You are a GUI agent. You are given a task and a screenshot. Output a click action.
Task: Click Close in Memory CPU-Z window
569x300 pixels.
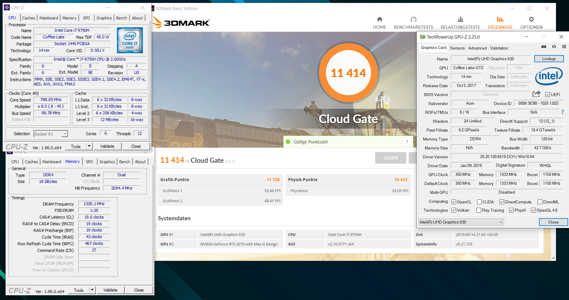click(139, 290)
